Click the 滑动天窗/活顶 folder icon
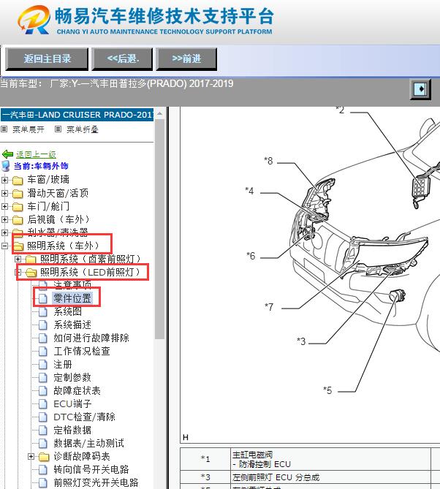Image resolution: width=440 pixels, height=489 pixels. coord(18,194)
